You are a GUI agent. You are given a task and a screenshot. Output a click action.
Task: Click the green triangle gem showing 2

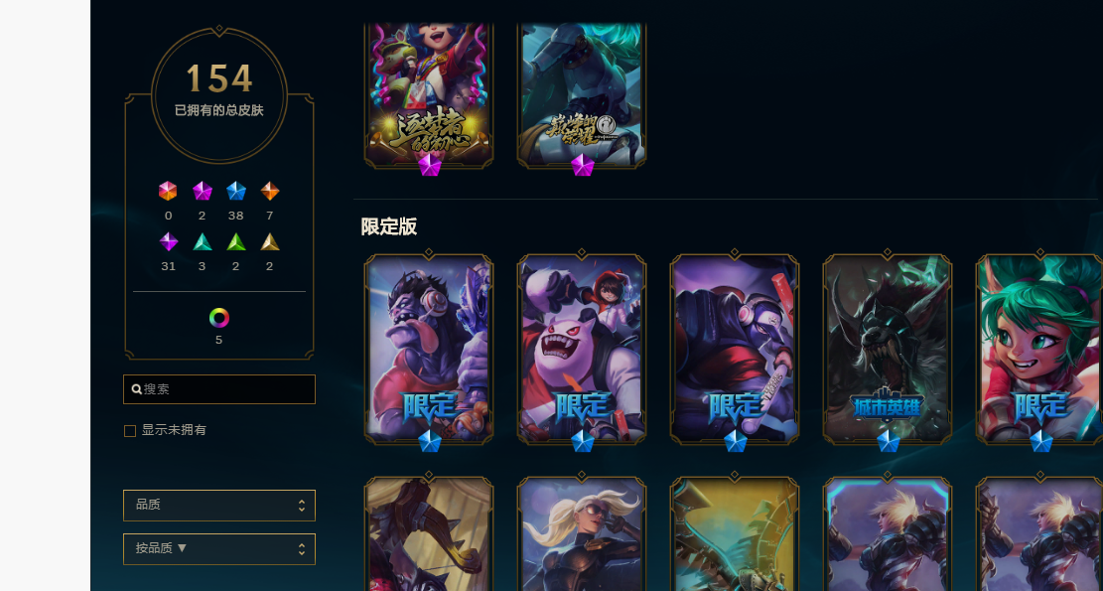point(236,242)
